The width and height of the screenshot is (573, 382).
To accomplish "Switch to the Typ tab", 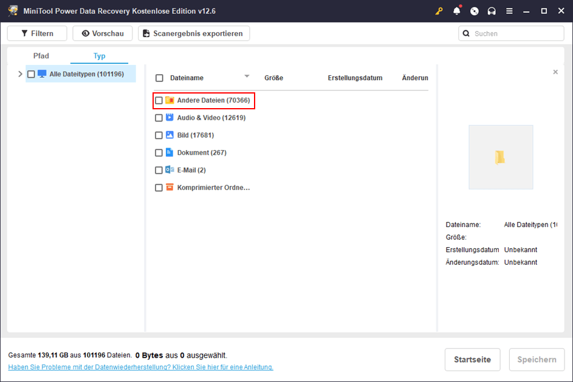I will click(99, 56).
